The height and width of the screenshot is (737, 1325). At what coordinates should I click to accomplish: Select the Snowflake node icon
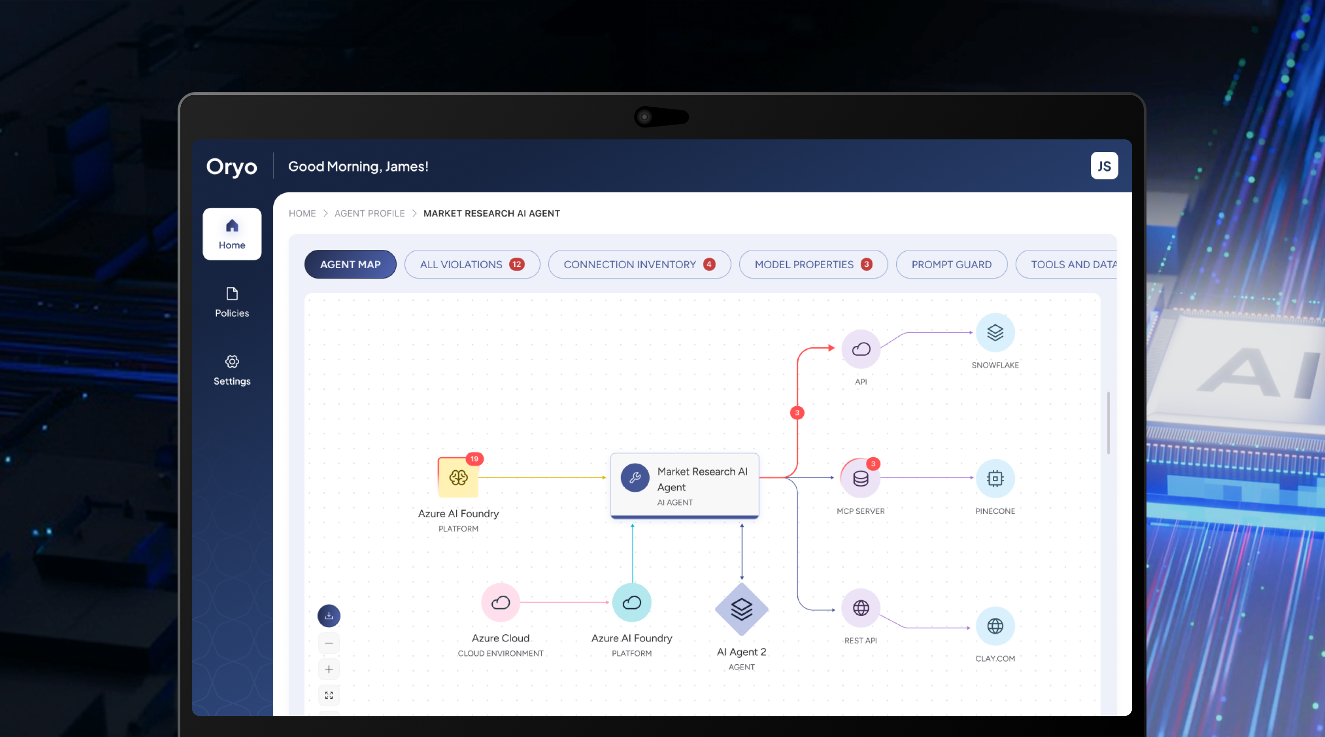[995, 333]
